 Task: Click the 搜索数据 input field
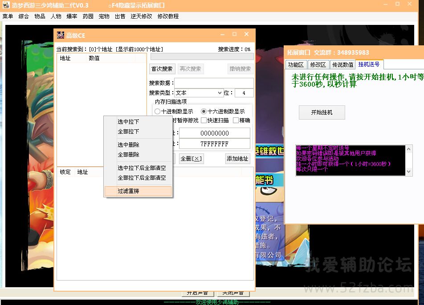214,83
